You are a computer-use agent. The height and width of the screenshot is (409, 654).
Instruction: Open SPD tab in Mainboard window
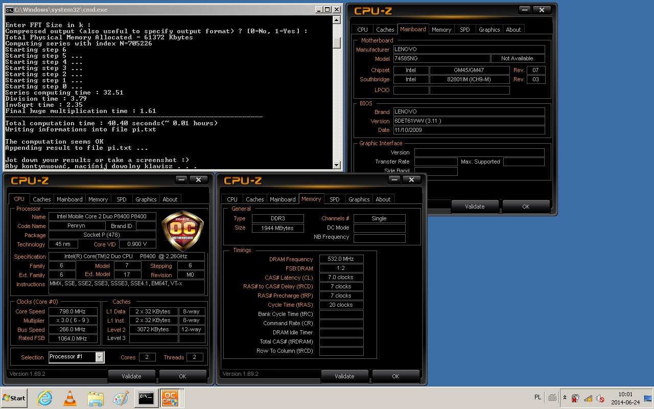(x=464, y=30)
